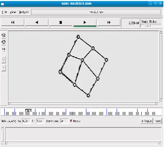
Task: Select the bottommost node of the mesh
Action: [x=88, y=96]
